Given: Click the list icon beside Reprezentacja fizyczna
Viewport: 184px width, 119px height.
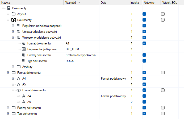Looking at the screenshot, I should pos(24,49).
